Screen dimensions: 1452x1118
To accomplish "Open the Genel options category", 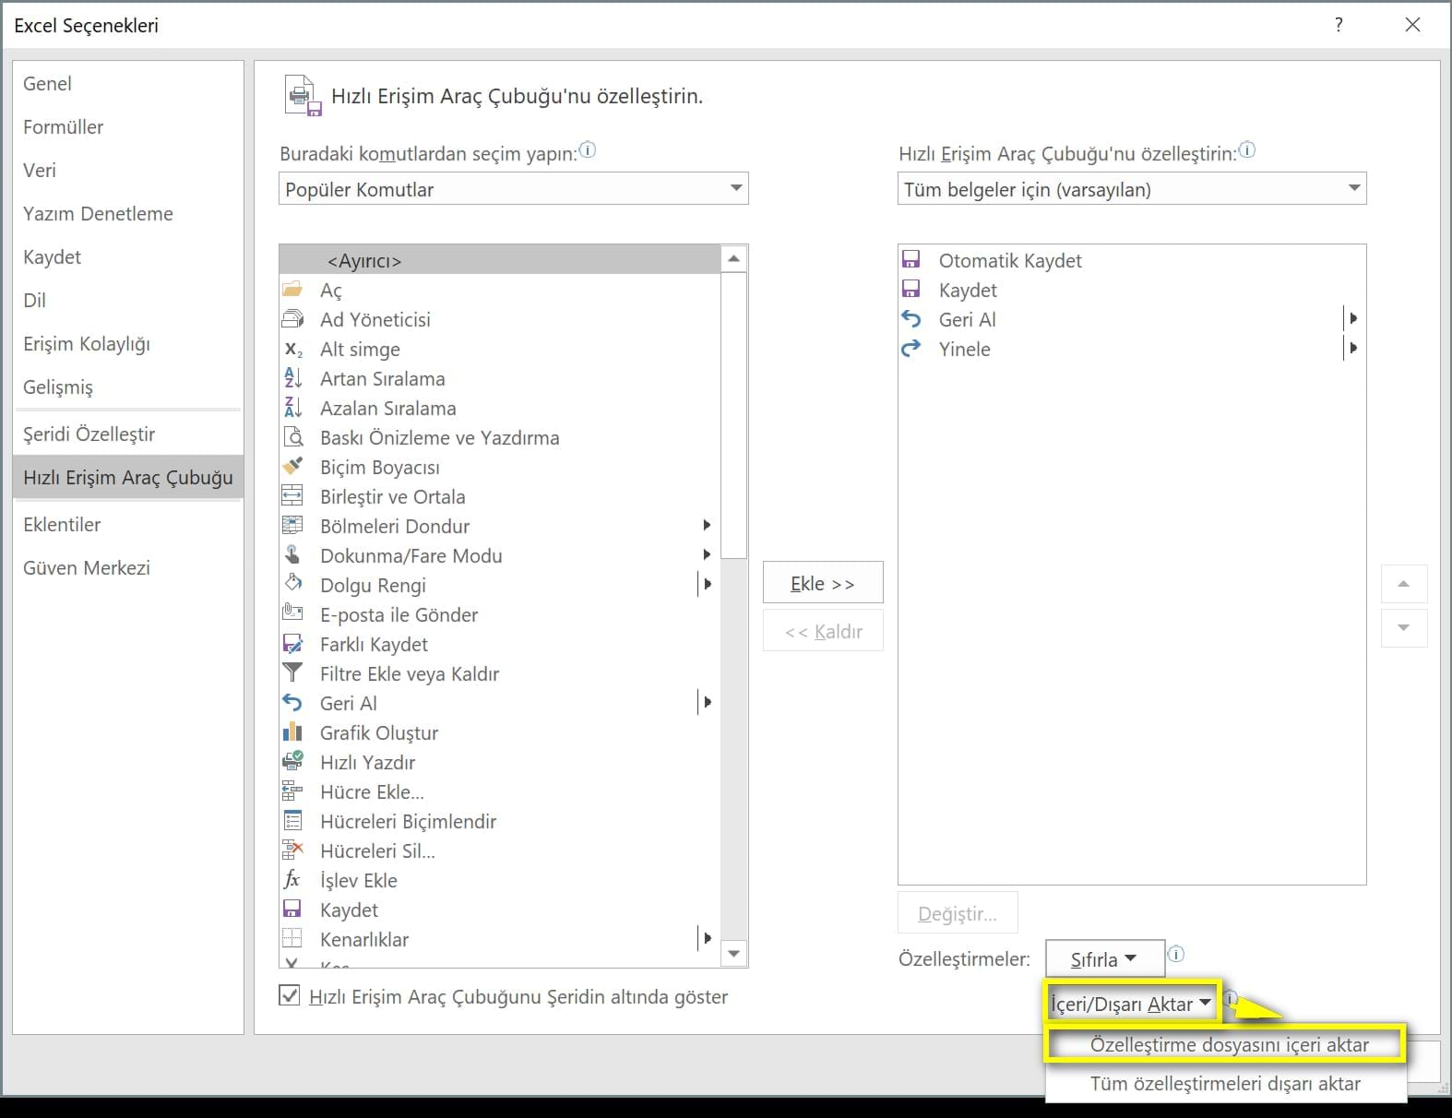I will click(128, 83).
